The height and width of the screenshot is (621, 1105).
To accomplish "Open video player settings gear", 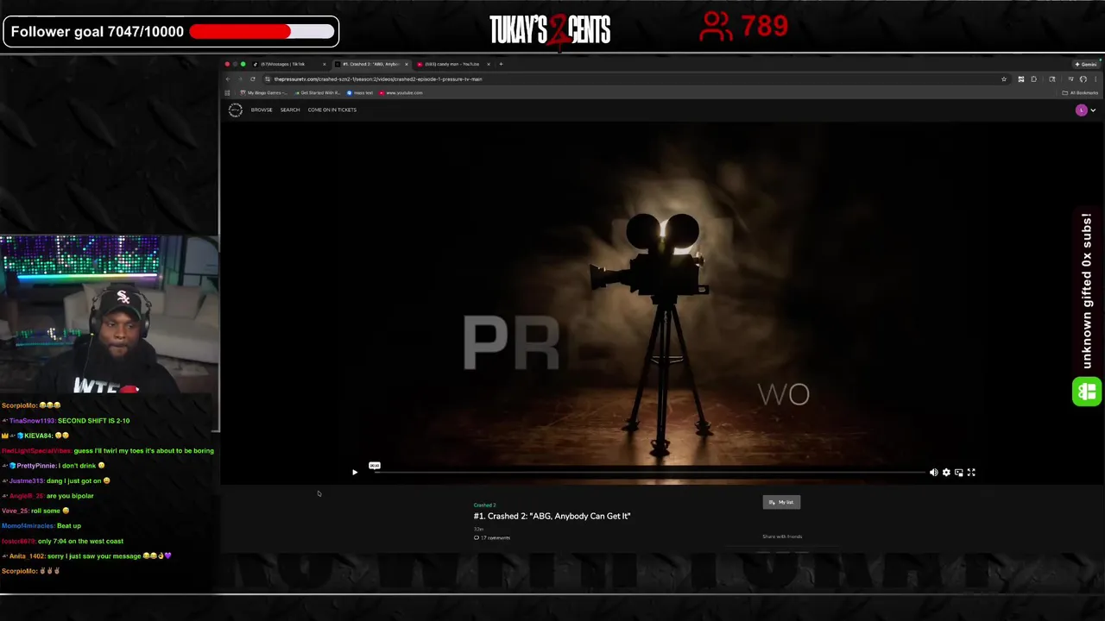I will click(946, 473).
